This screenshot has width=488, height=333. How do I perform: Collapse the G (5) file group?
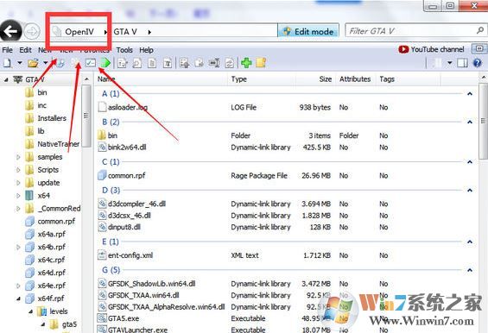[x=470, y=270]
